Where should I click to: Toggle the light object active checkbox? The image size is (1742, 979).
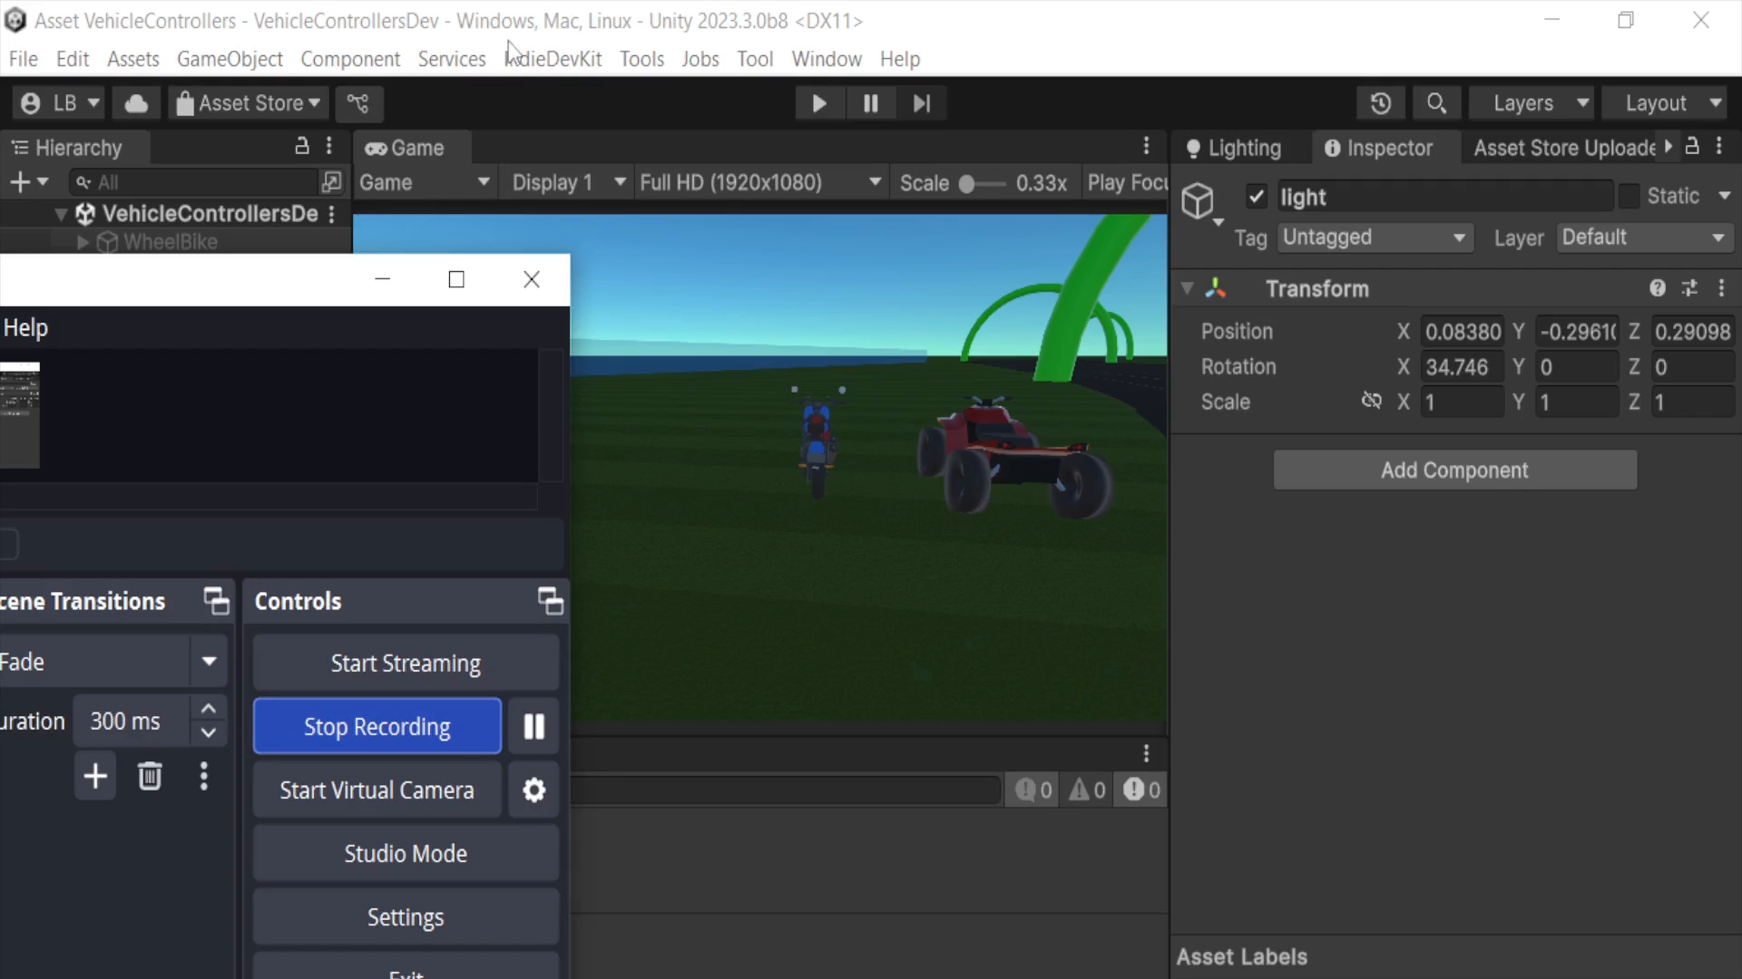1257,197
